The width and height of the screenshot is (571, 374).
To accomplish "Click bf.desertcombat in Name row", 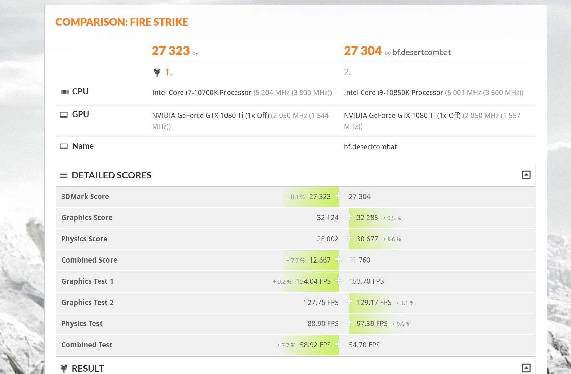I will [370, 147].
